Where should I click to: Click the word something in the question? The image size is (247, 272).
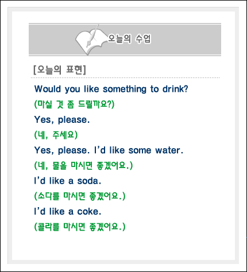coord(125,90)
